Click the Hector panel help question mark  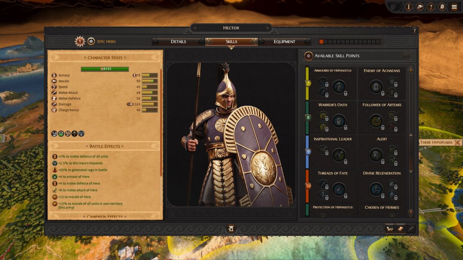pos(415,31)
